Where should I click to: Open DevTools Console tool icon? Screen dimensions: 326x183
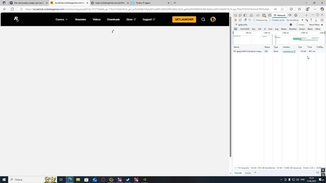[x=264, y=15]
